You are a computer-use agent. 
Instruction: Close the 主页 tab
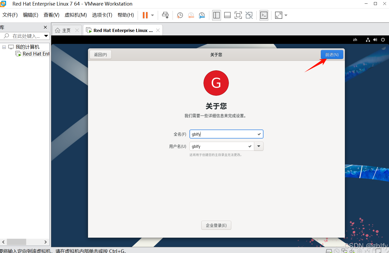tap(77, 30)
